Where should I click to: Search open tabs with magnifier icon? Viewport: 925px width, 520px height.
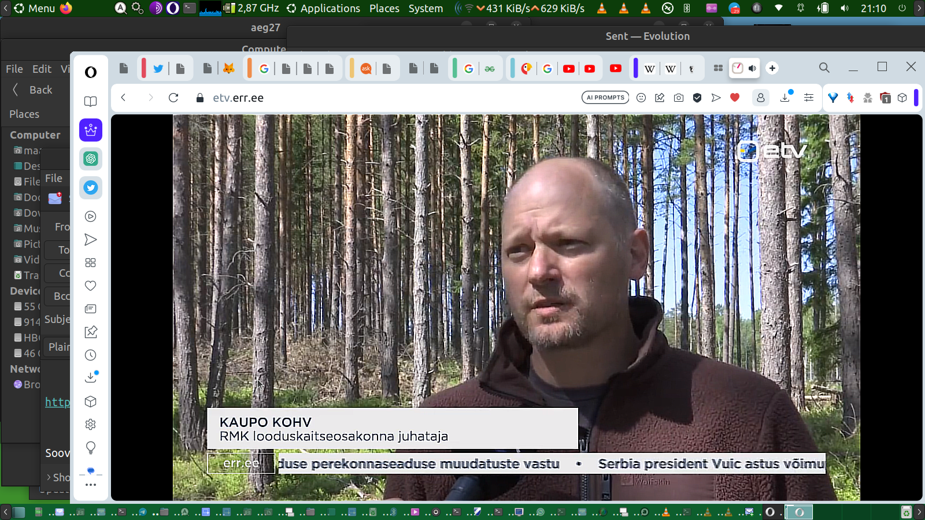(824, 68)
